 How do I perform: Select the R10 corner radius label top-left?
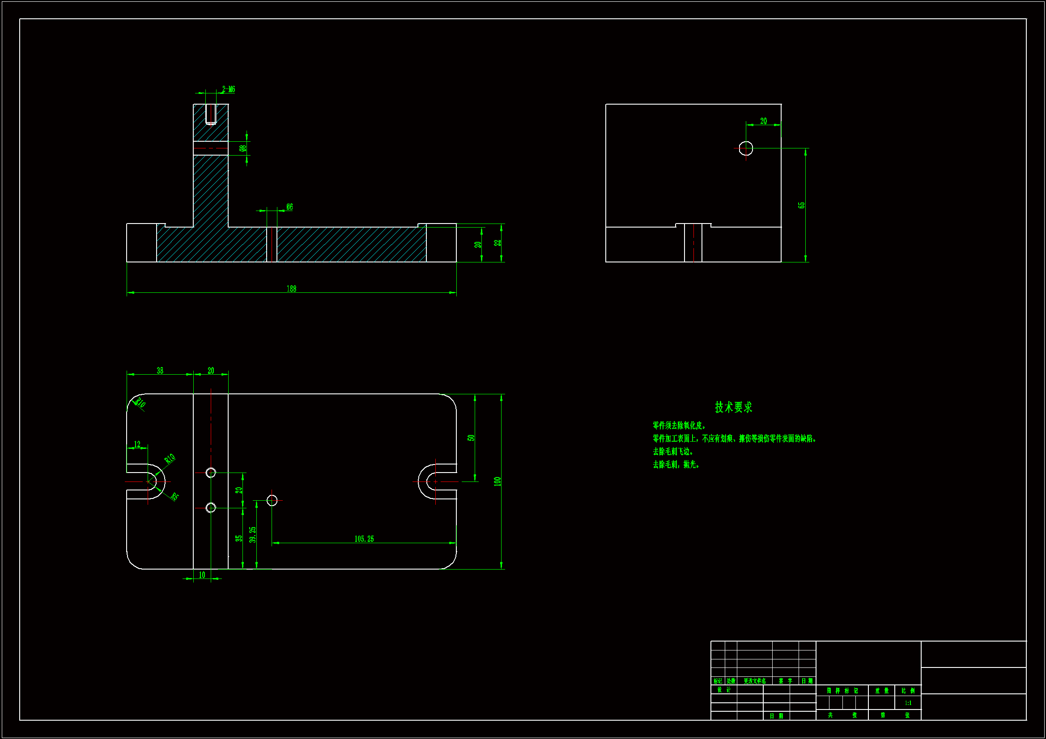click(x=140, y=402)
